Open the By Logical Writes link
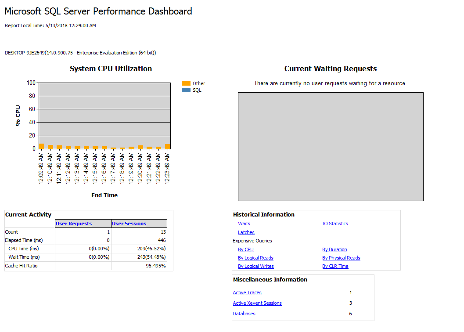This screenshot has height=332, width=464. [x=256, y=266]
